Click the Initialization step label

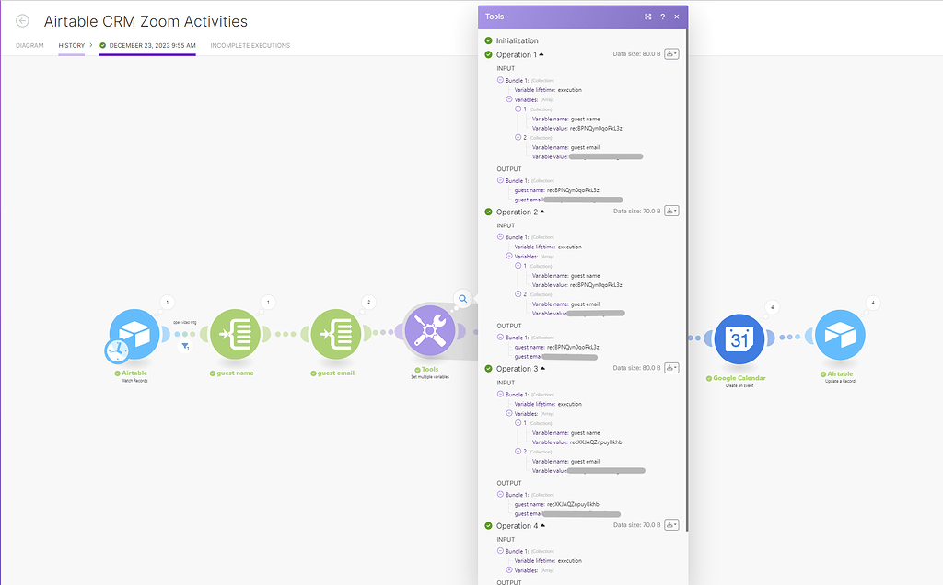(518, 40)
